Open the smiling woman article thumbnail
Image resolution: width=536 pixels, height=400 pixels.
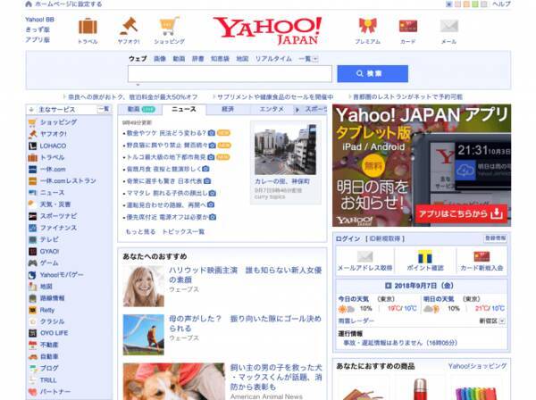144,287
